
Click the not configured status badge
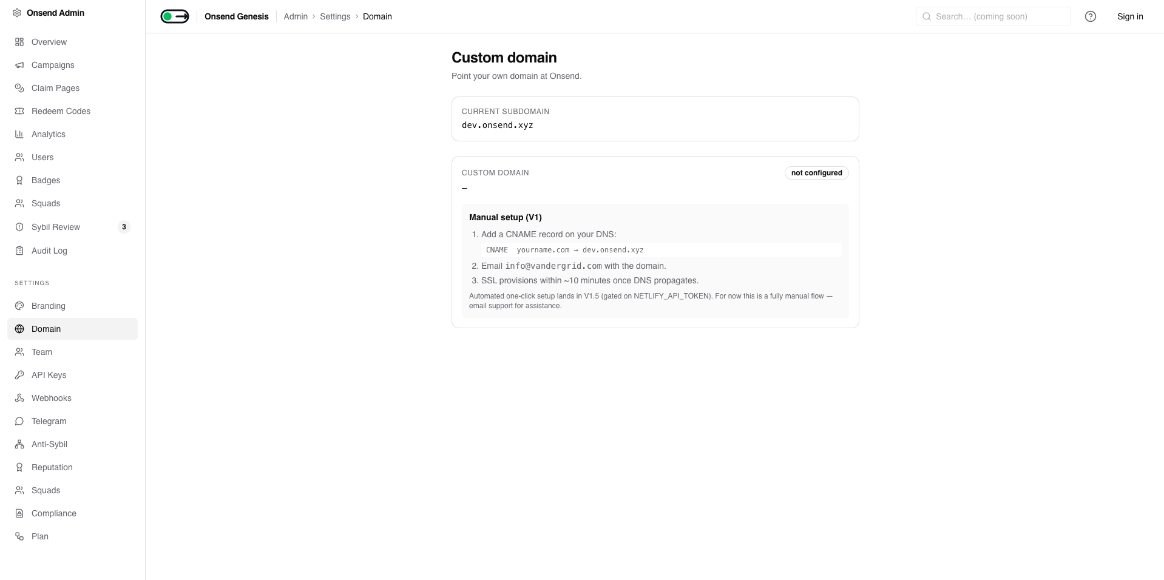coord(816,173)
